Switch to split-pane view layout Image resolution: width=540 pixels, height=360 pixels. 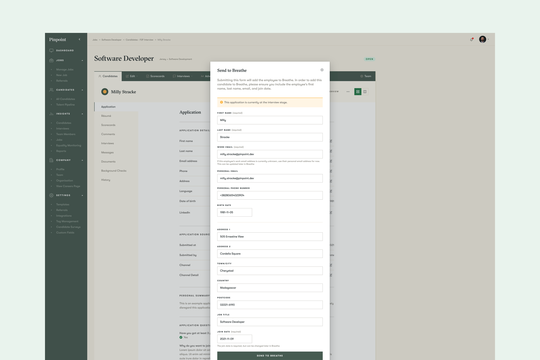point(365,91)
